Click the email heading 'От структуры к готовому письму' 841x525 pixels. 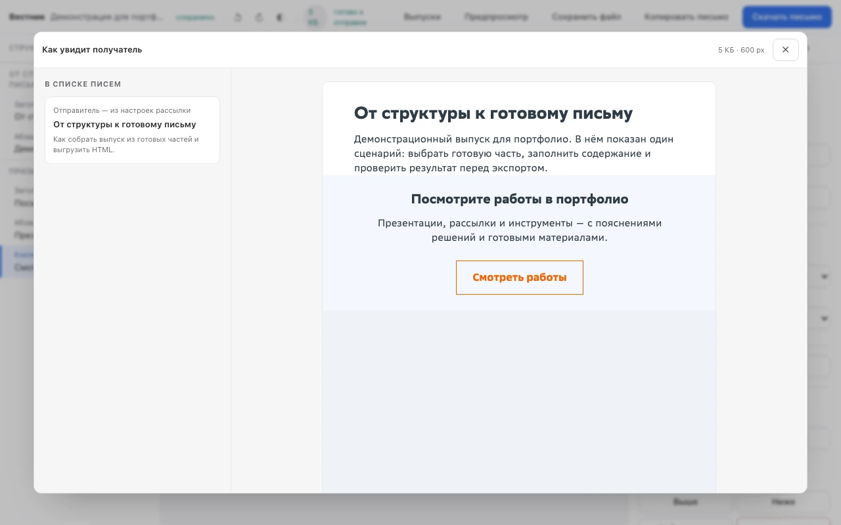493,113
